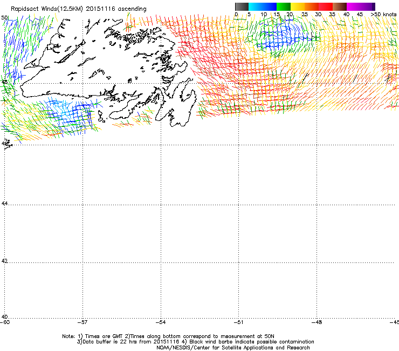Click the '45' legend tick label
Viewport: 399px width, 351px height.
coord(360,15)
